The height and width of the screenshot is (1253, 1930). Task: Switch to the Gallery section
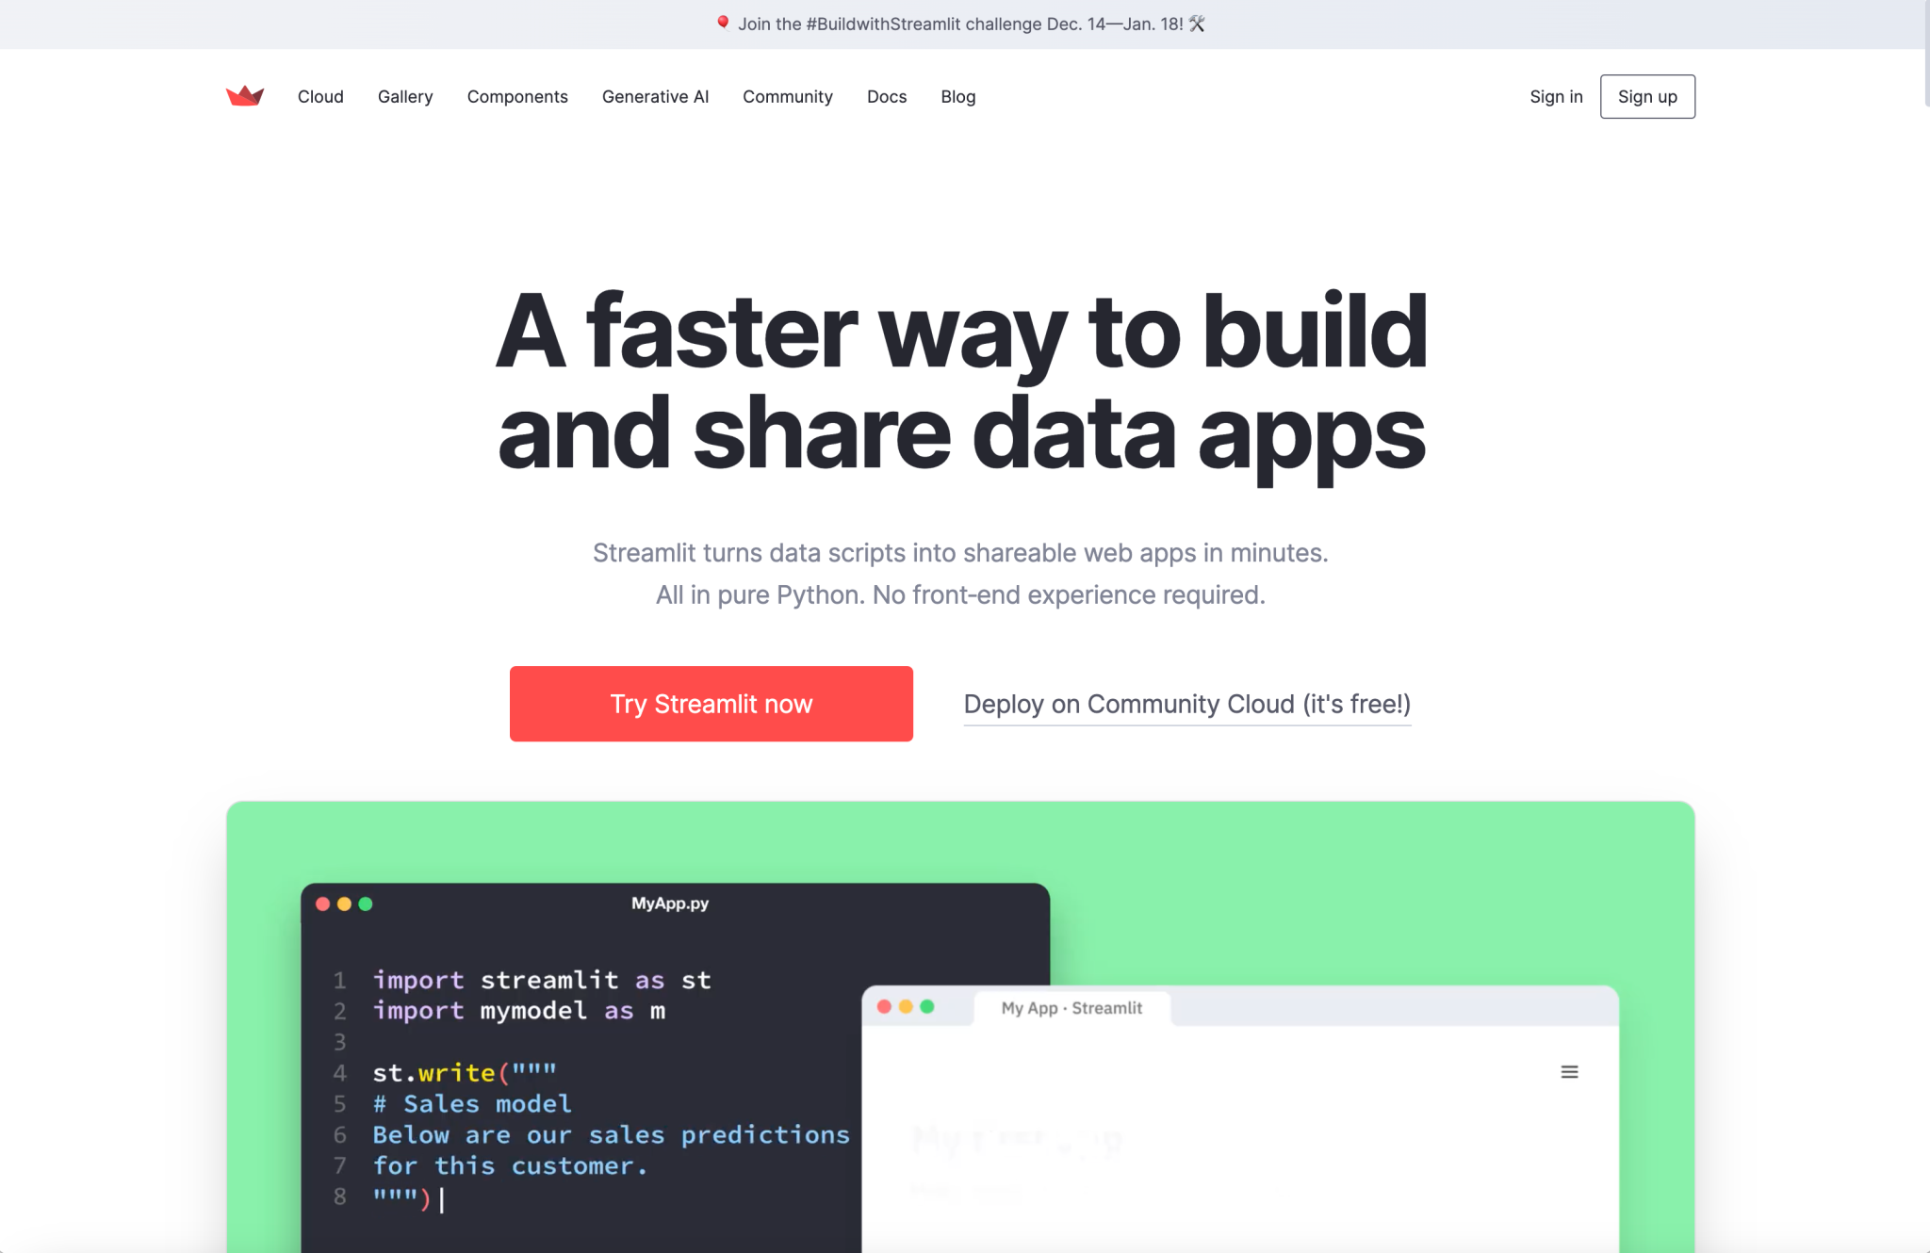coord(405,96)
